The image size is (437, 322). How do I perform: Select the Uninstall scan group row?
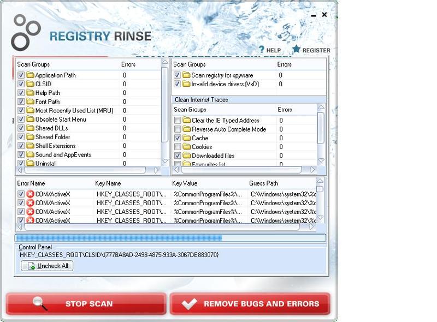[x=88, y=164]
